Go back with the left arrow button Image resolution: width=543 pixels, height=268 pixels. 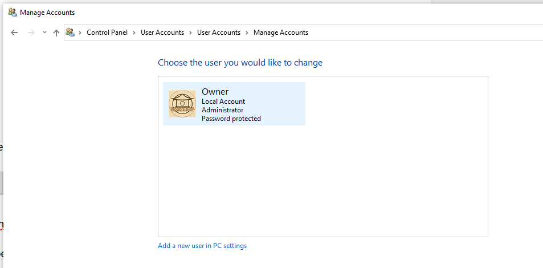point(14,33)
